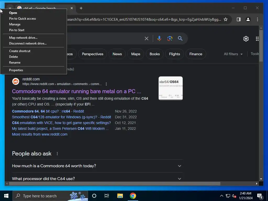Expand 'What processor did the C64 use?'

[97, 178]
